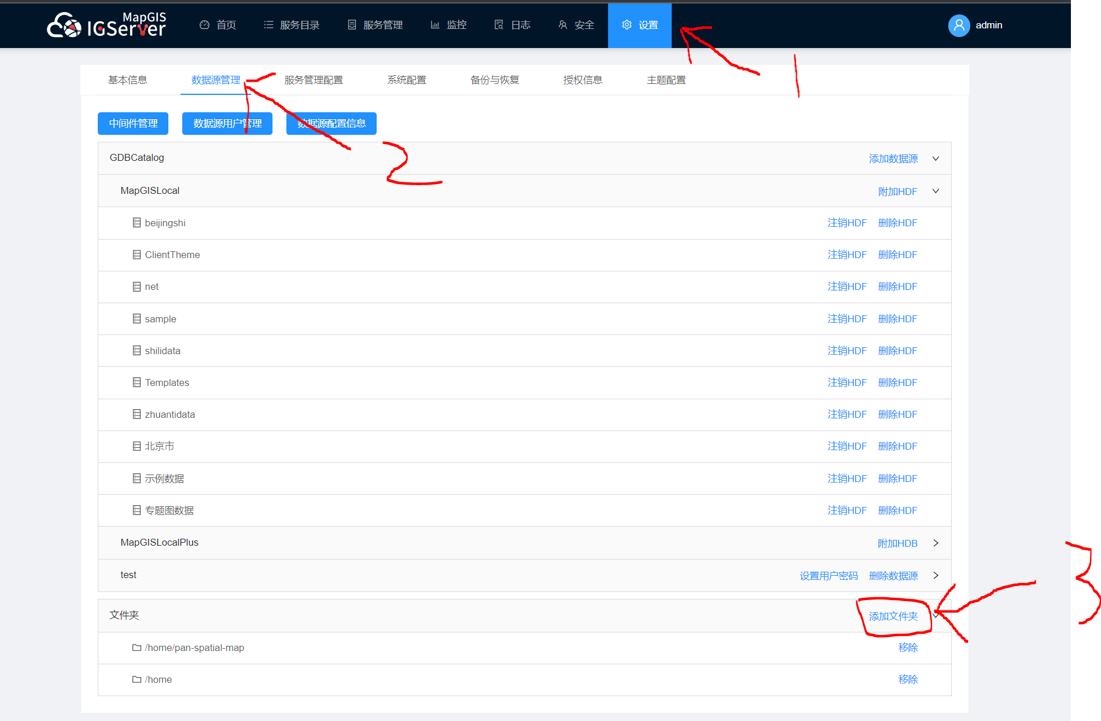
Task: Expand the MapGISLocalPlus node
Action: [936, 543]
